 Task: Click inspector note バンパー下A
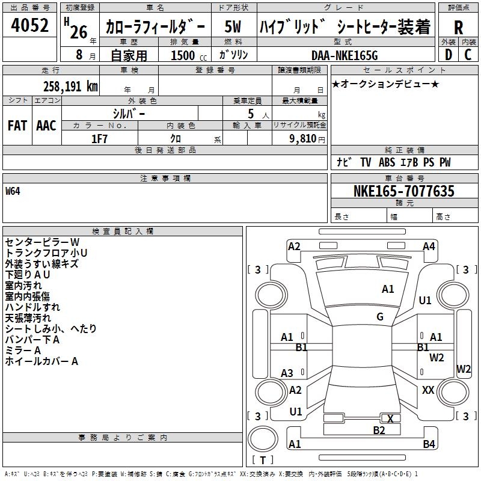32,340
